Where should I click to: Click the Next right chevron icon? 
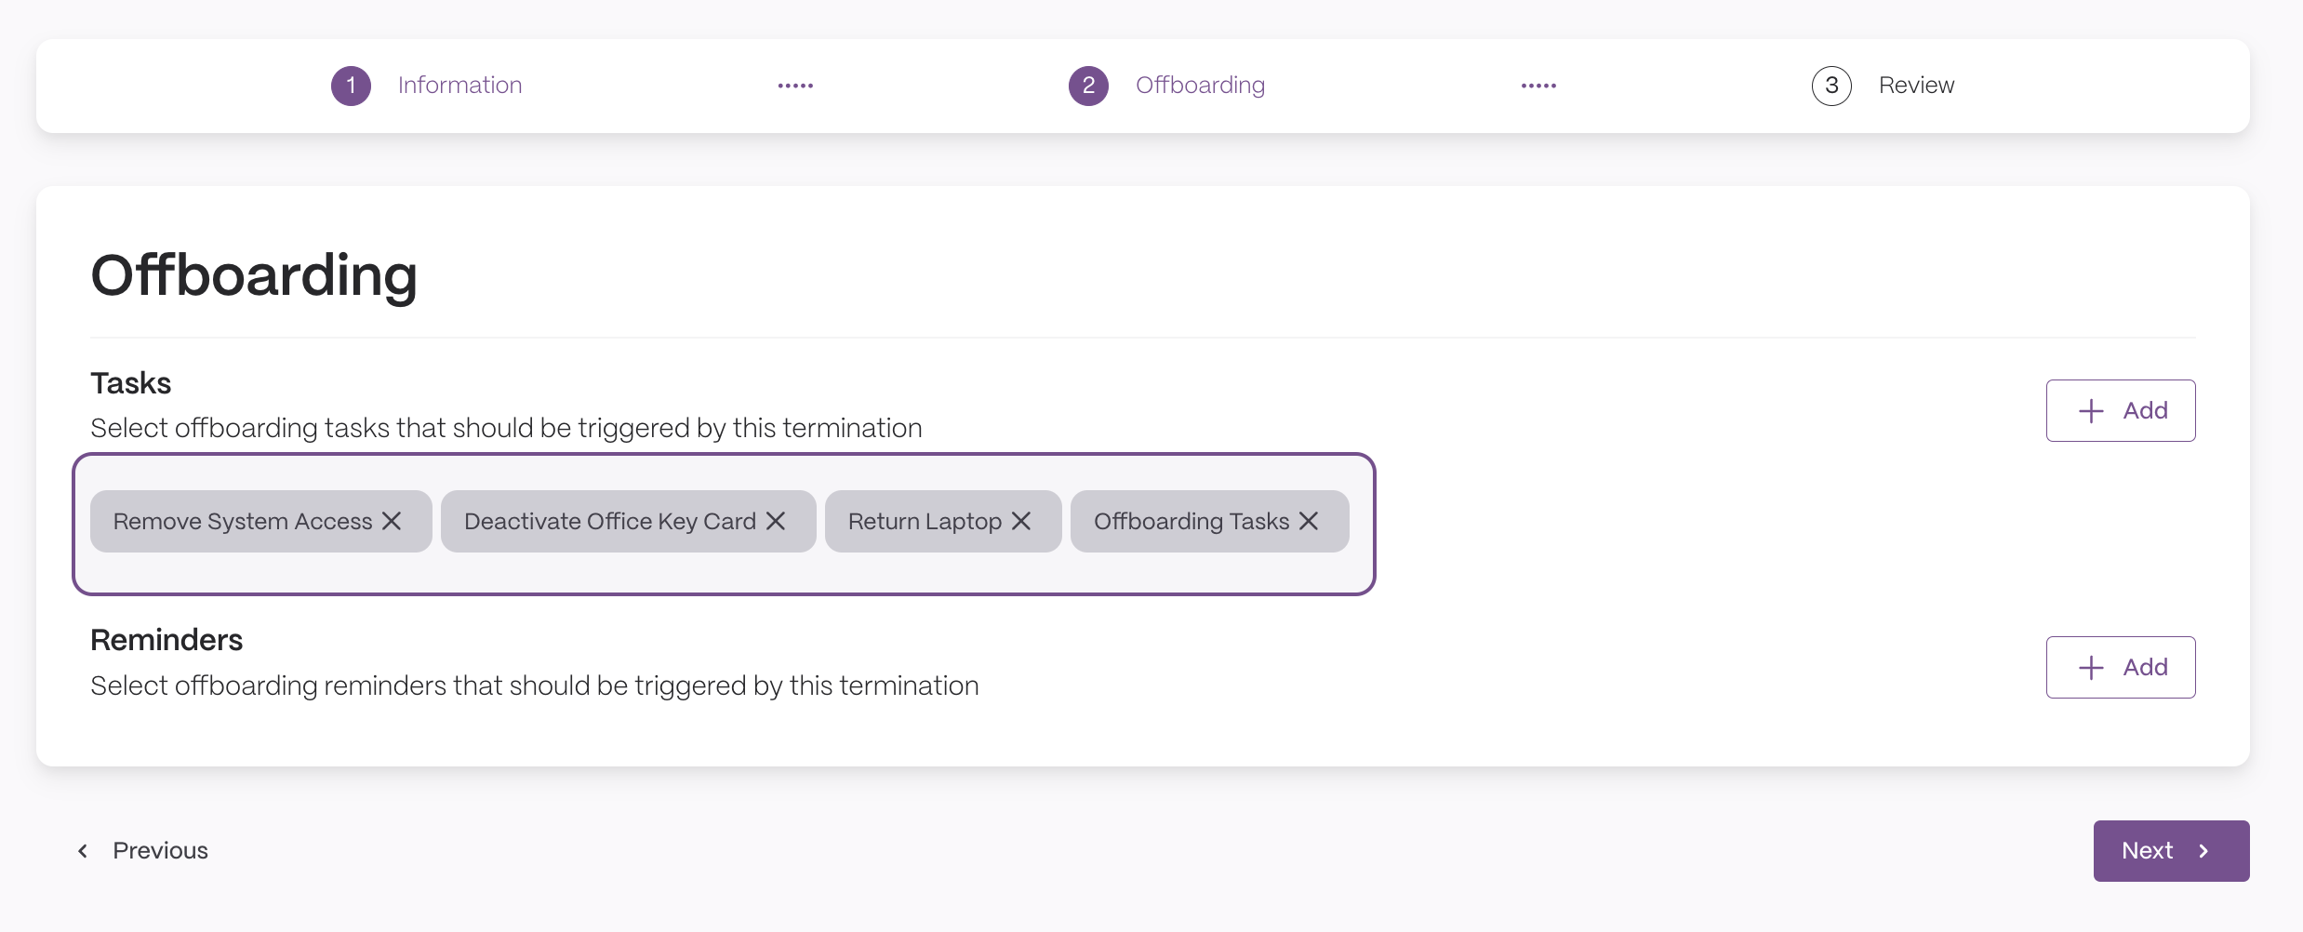[x=2203, y=851]
